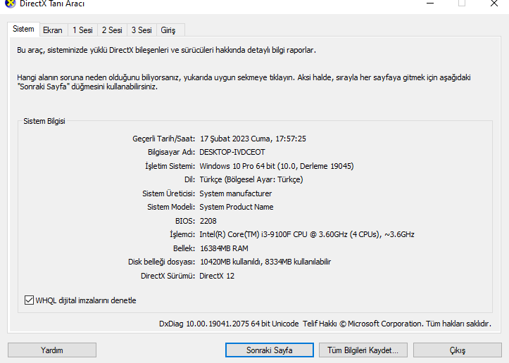This screenshot has width=509, height=363.
Task: Toggle WHQL dijital imzalarını denetle checkbox
Action: pyautogui.click(x=29, y=300)
